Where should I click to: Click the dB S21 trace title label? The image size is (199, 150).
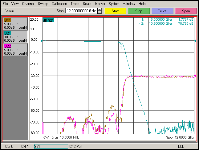coord(49,20)
